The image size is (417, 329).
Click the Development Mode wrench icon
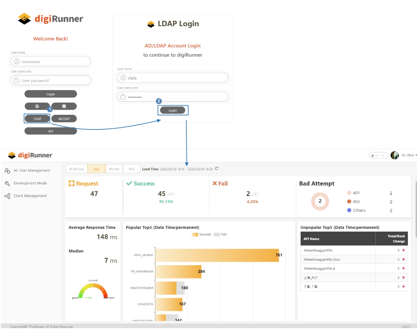point(7,183)
